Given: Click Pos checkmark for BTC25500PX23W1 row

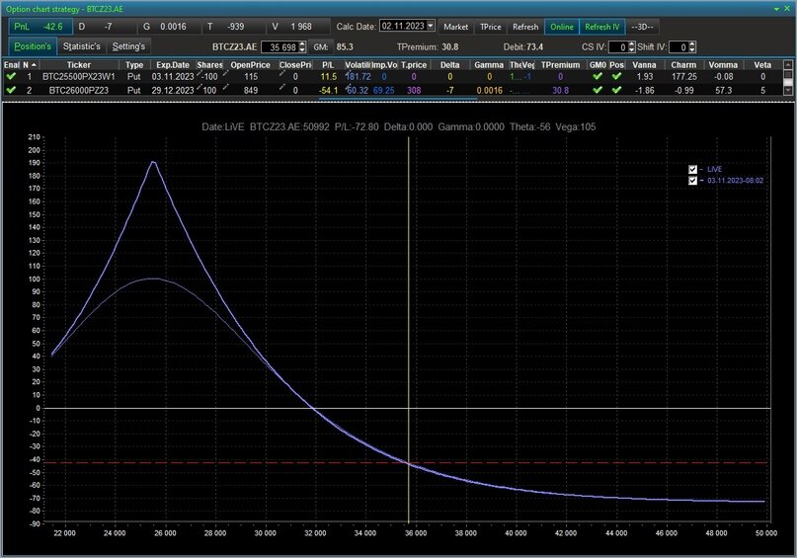Looking at the screenshot, I should tap(616, 76).
